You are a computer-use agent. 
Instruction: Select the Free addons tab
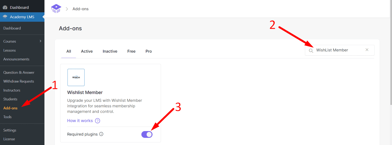pyautogui.click(x=131, y=51)
